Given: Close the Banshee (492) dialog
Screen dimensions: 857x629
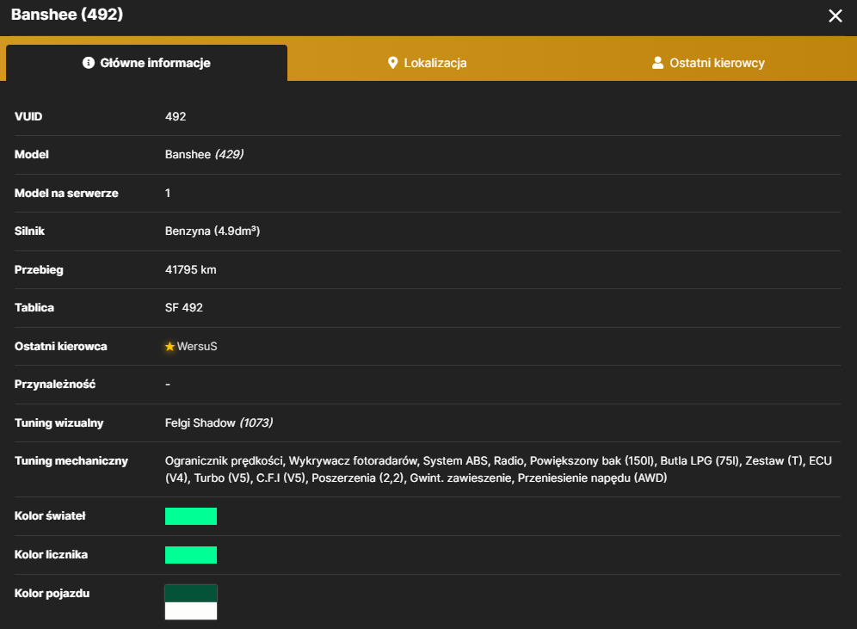Looking at the screenshot, I should point(835,15).
